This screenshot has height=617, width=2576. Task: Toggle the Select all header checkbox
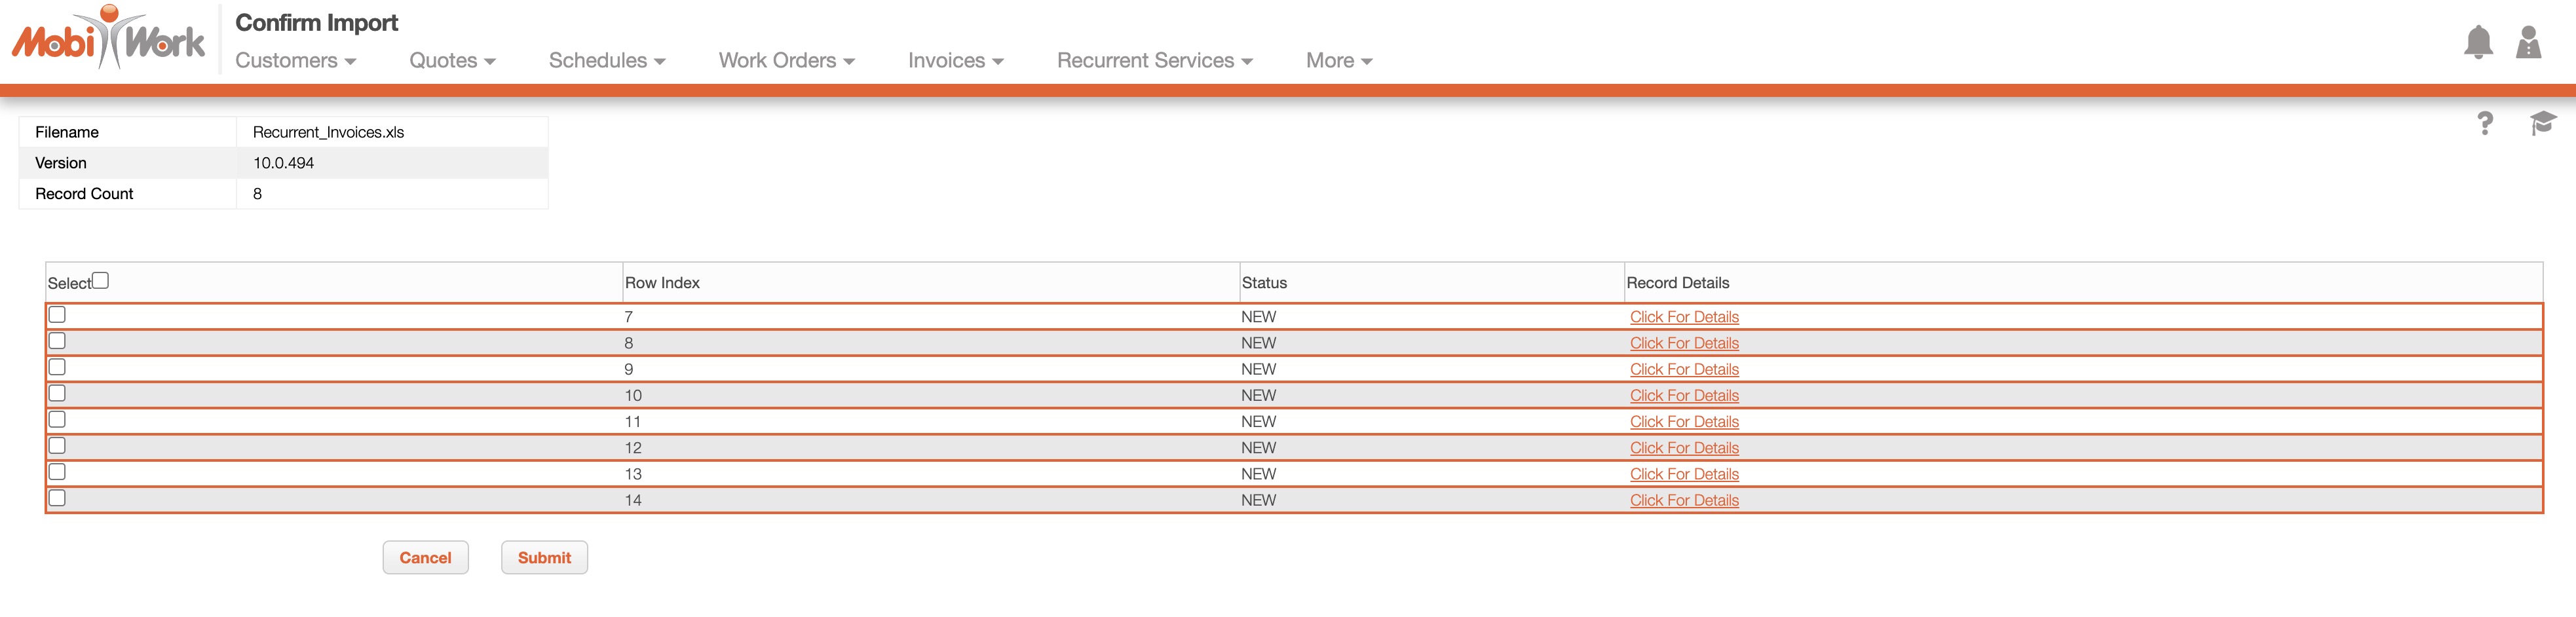[101, 281]
